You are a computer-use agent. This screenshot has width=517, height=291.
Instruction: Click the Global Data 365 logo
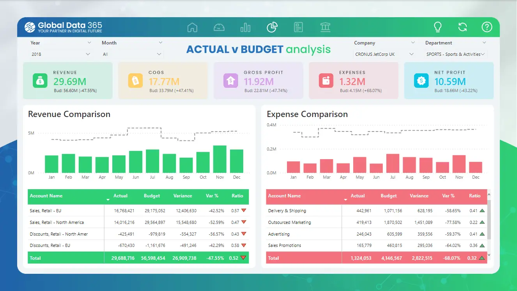tap(63, 27)
